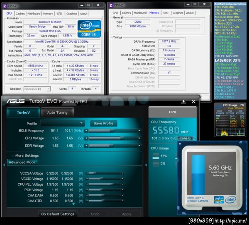Image resolution: width=249 pixels, height=225 pixels.
Task: Click the DDR Voltage slider track
Action: tap(113, 146)
